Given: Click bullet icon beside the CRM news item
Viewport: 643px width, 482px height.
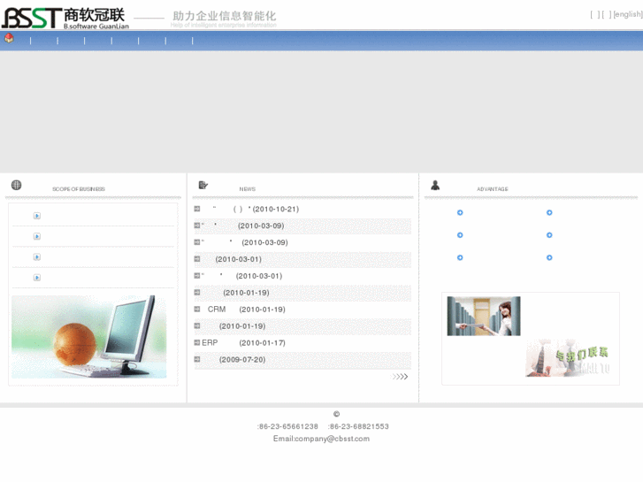Looking at the screenshot, I should [x=197, y=309].
